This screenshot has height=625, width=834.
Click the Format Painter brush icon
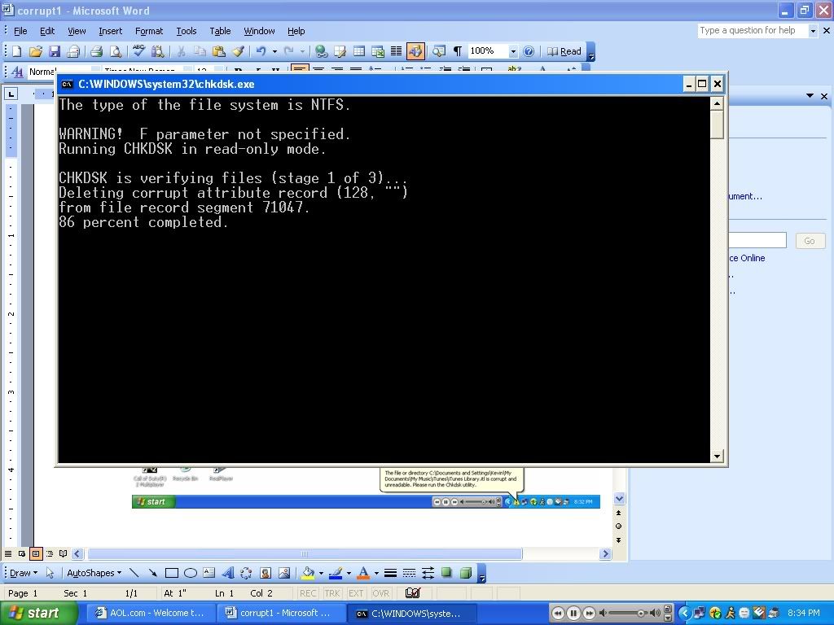[x=238, y=51]
